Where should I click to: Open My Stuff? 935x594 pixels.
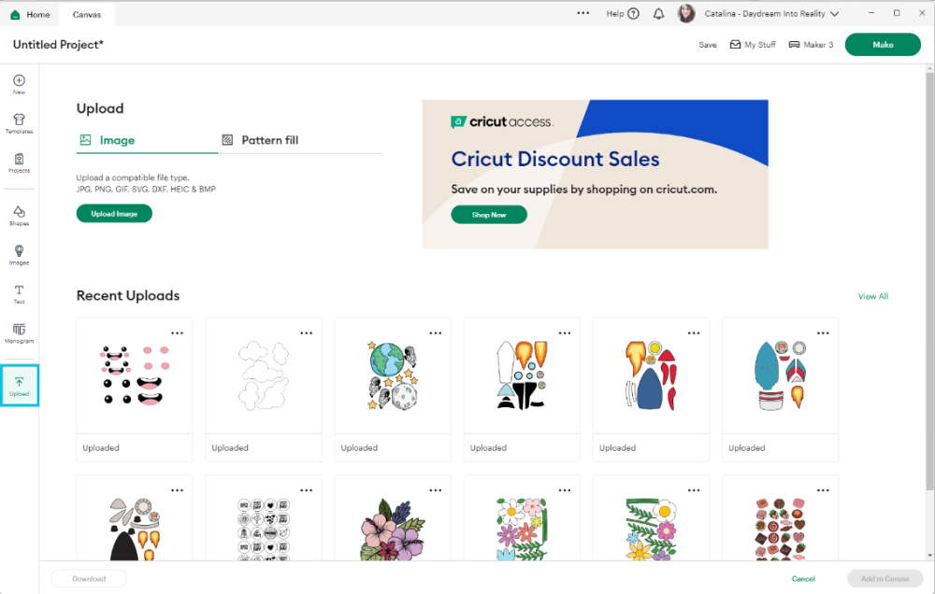(753, 45)
